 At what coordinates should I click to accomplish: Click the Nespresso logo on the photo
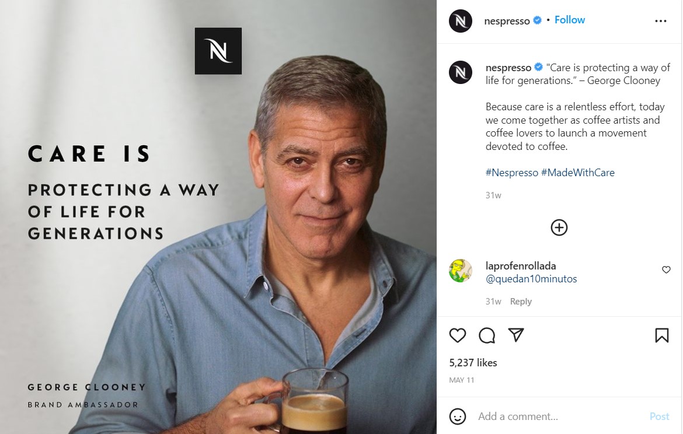click(218, 51)
